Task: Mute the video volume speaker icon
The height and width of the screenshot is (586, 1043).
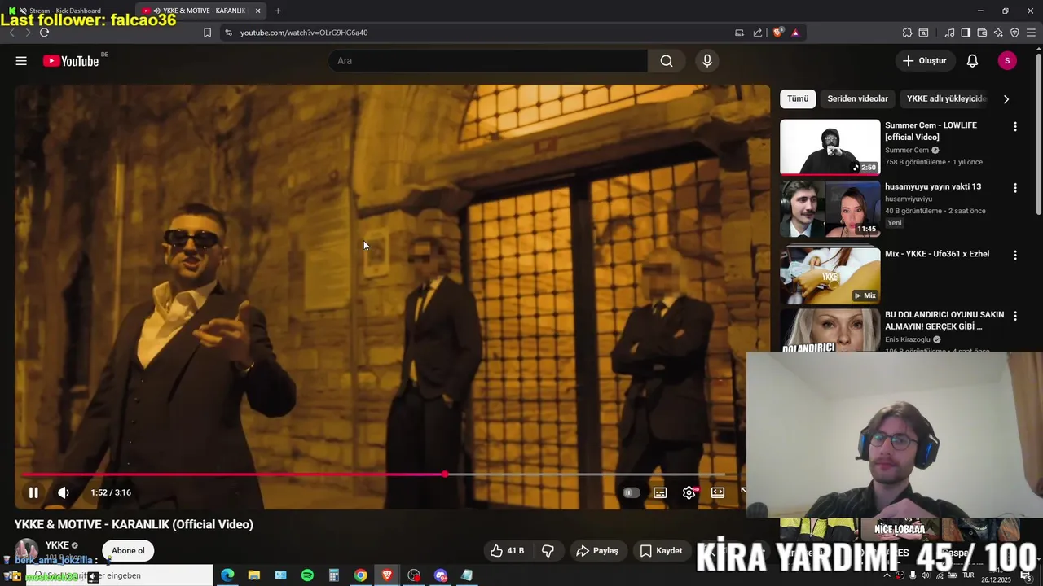Action: (x=64, y=492)
